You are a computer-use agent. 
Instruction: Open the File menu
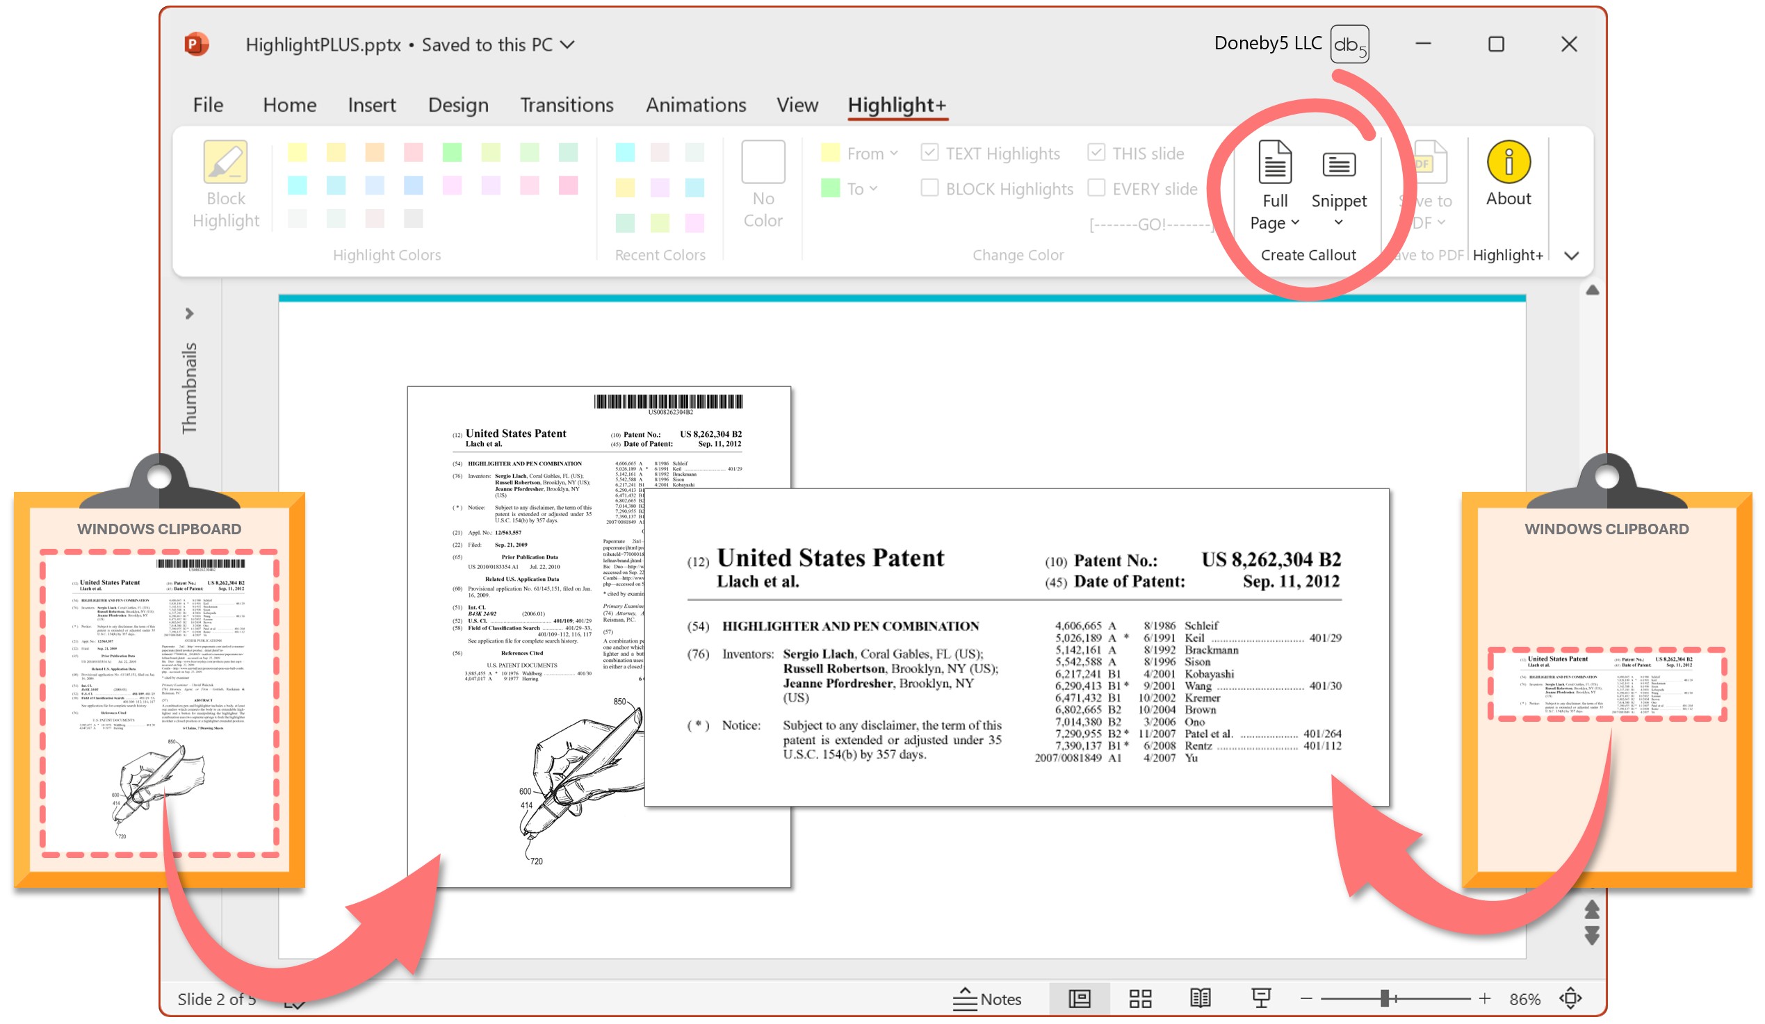click(x=208, y=105)
